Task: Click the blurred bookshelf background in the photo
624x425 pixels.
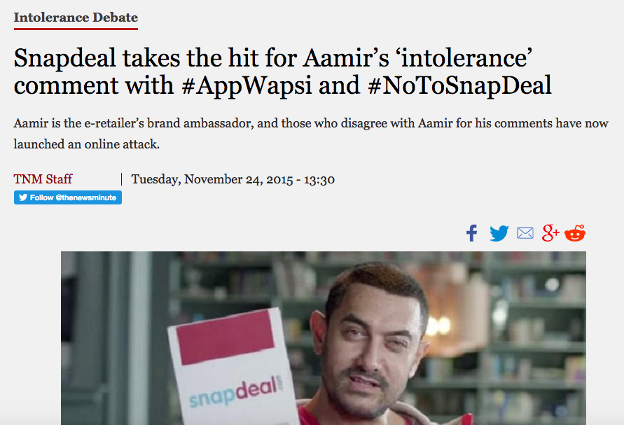Action: point(518,319)
